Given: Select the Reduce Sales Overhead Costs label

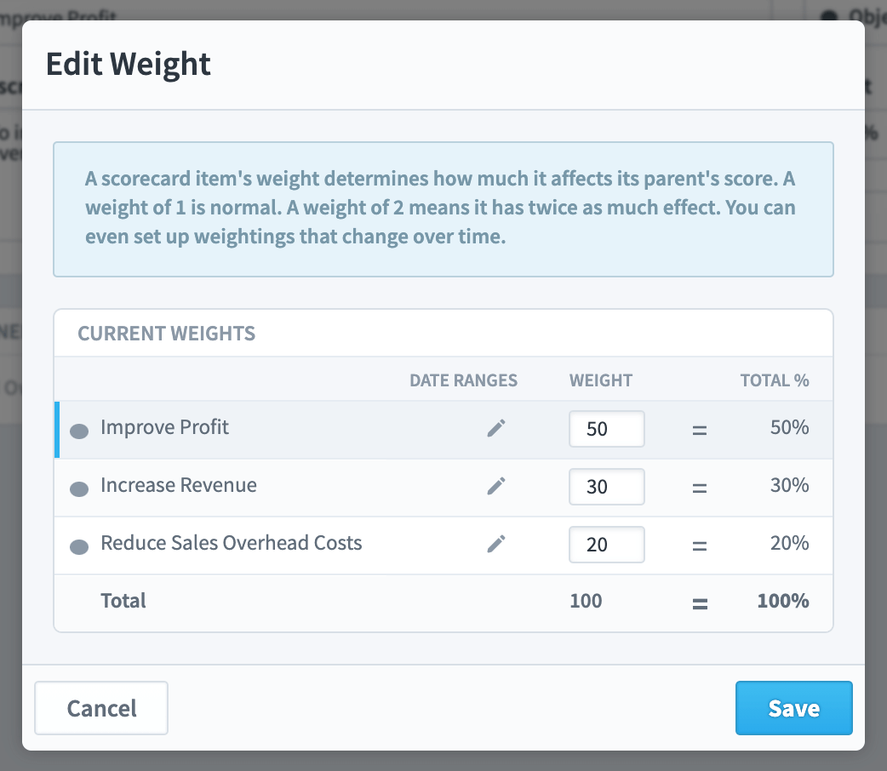Looking at the screenshot, I should pyautogui.click(x=232, y=542).
